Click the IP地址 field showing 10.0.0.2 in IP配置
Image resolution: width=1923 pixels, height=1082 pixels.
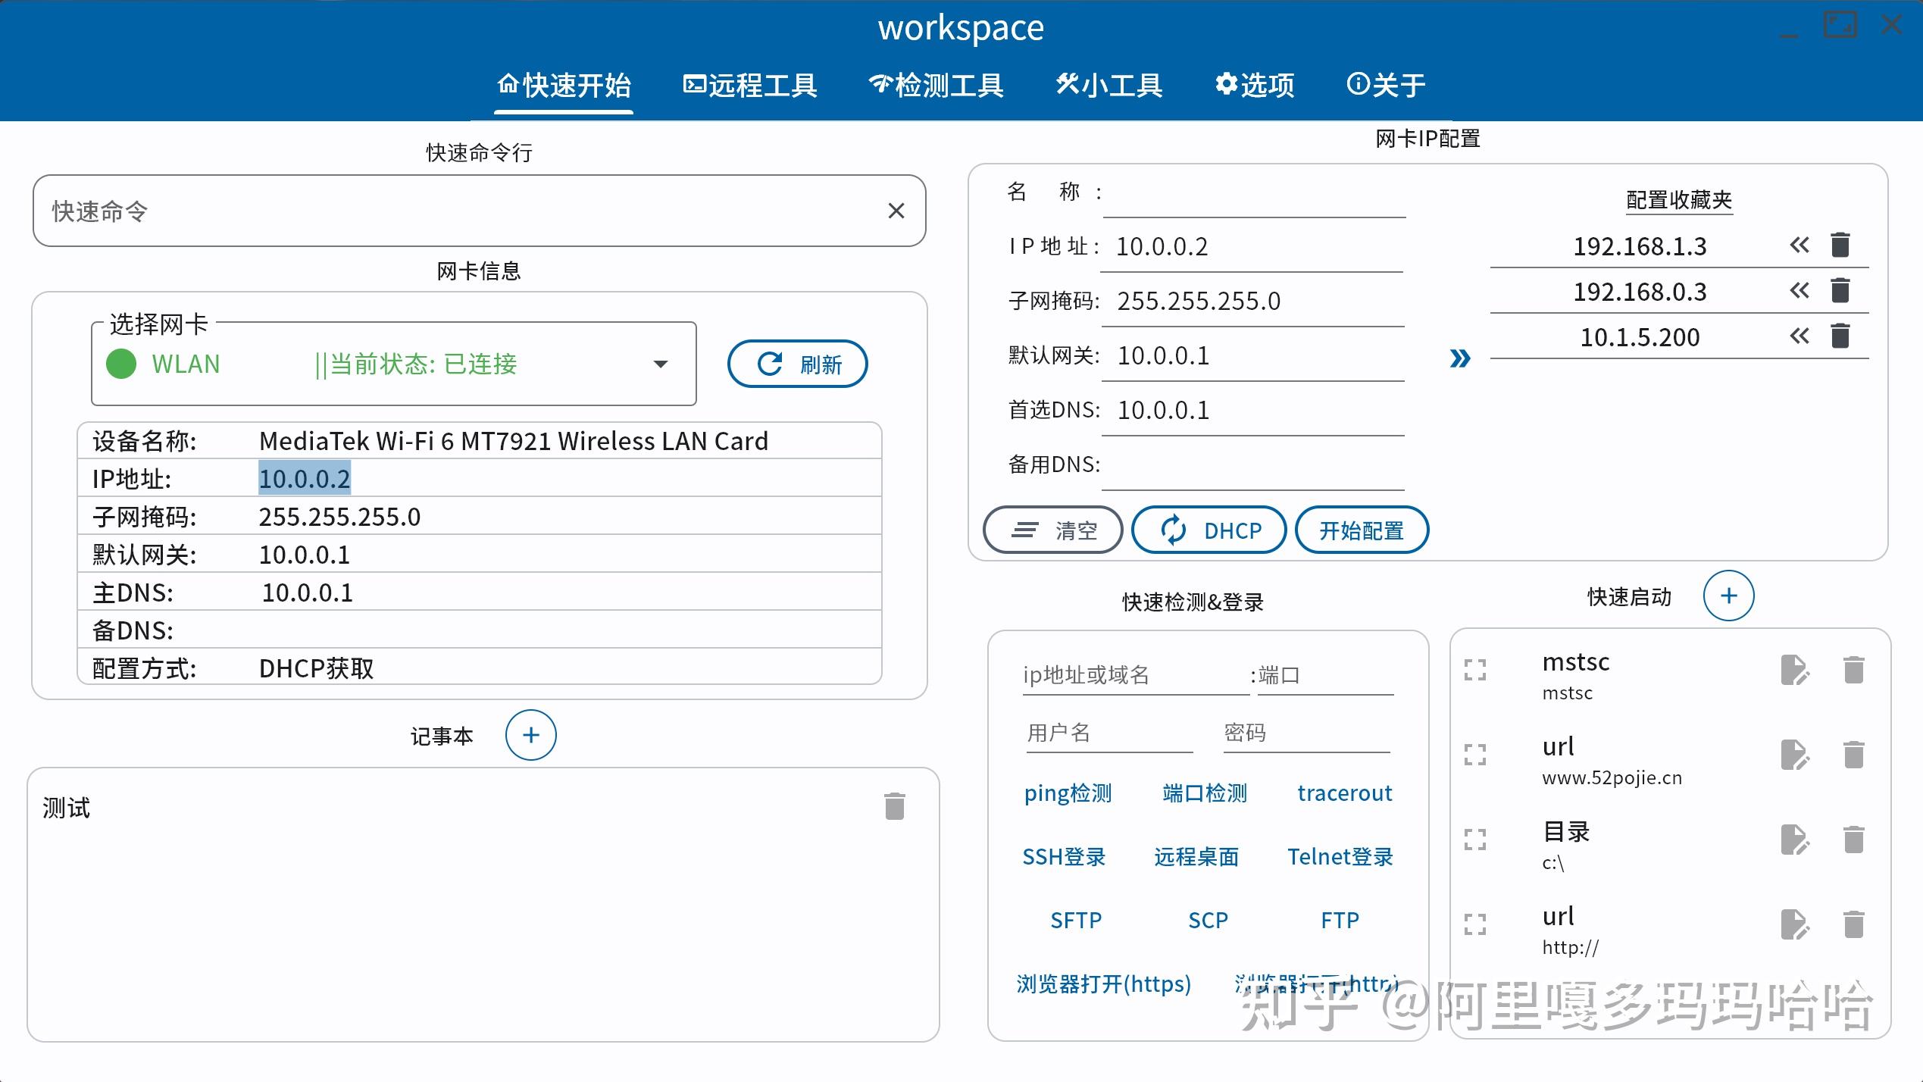[x=1252, y=247]
